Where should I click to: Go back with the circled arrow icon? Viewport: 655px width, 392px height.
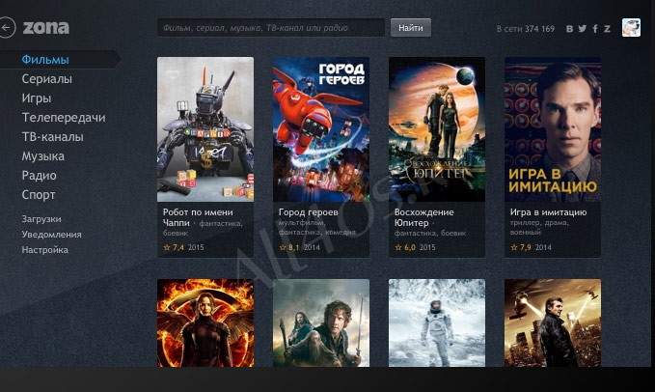(6, 28)
